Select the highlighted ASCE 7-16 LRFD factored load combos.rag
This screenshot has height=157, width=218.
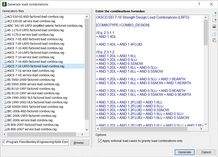click(x=36, y=66)
